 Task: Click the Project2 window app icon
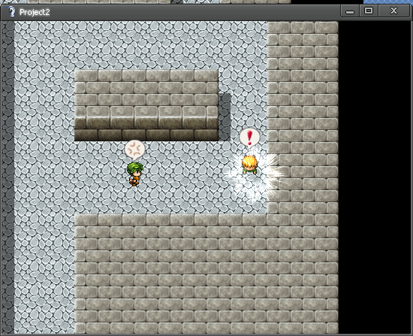(11, 11)
